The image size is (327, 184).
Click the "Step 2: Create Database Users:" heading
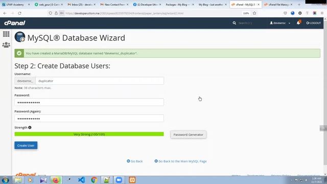62,66
